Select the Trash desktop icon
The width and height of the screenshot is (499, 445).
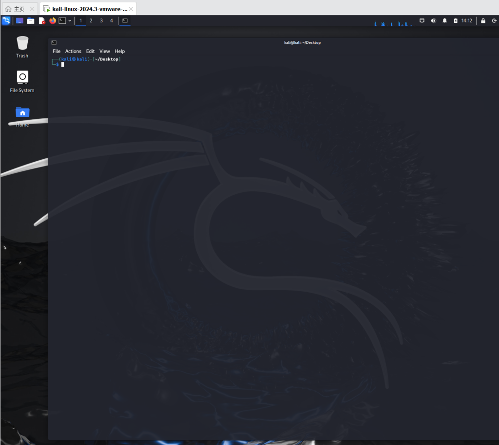[x=22, y=47]
